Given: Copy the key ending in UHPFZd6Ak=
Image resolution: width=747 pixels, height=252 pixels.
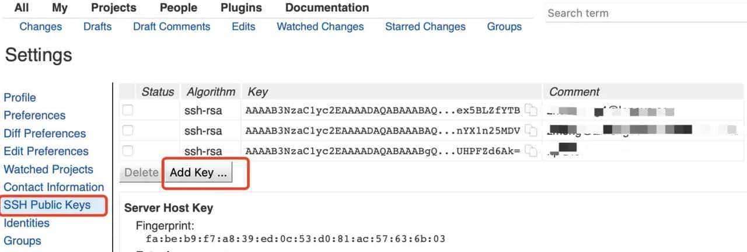Looking at the screenshot, I should pyautogui.click(x=530, y=151).
